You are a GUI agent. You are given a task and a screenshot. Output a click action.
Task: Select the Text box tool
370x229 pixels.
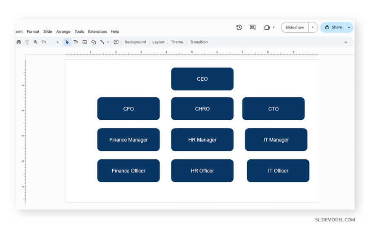point(76,42)
